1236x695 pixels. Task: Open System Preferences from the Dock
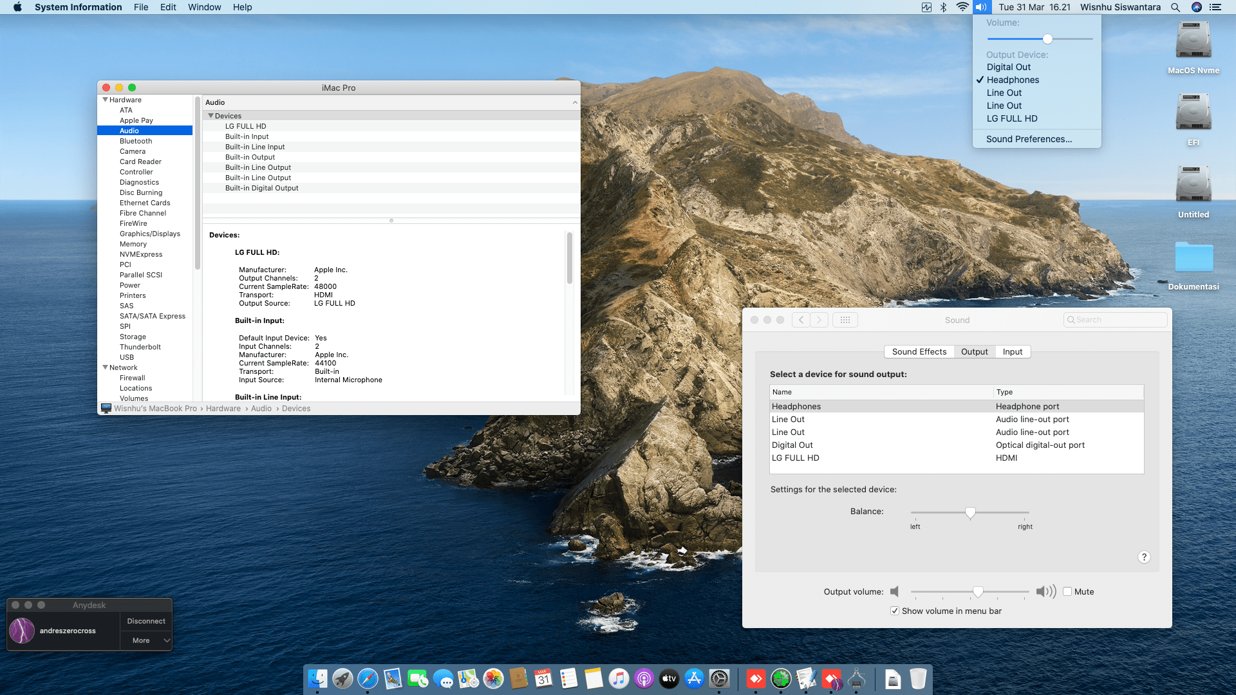click(719, 678)
